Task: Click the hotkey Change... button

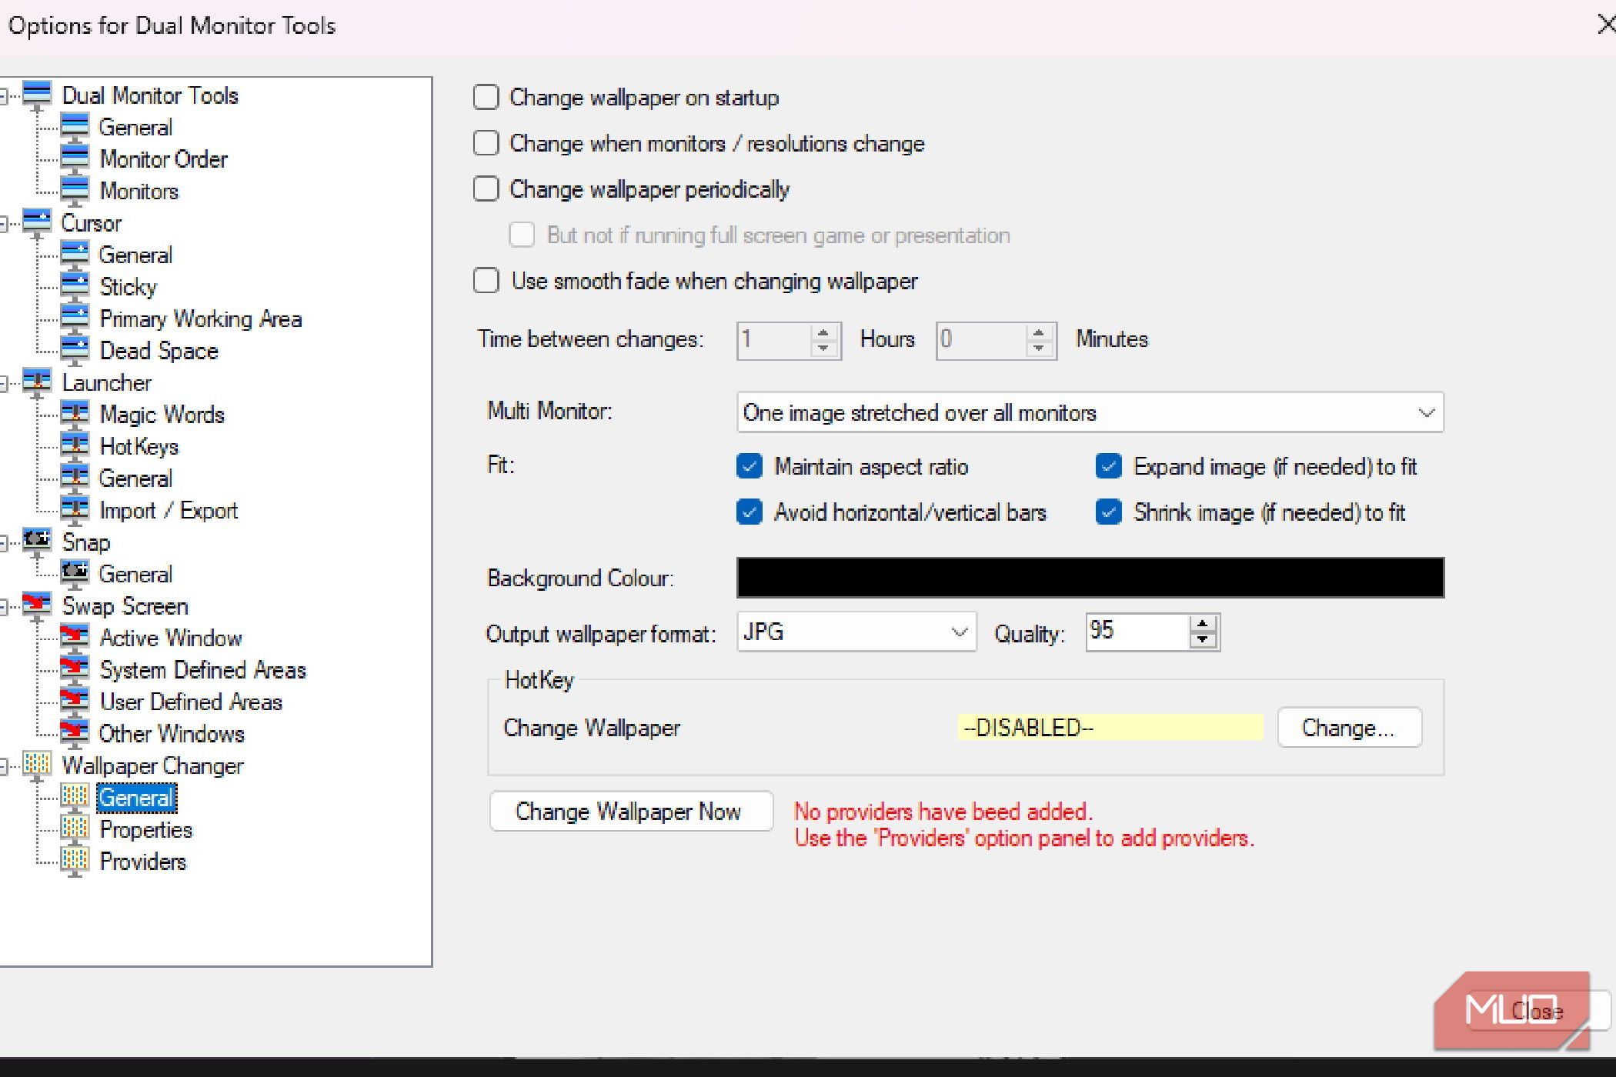Action: [1348, 728]
